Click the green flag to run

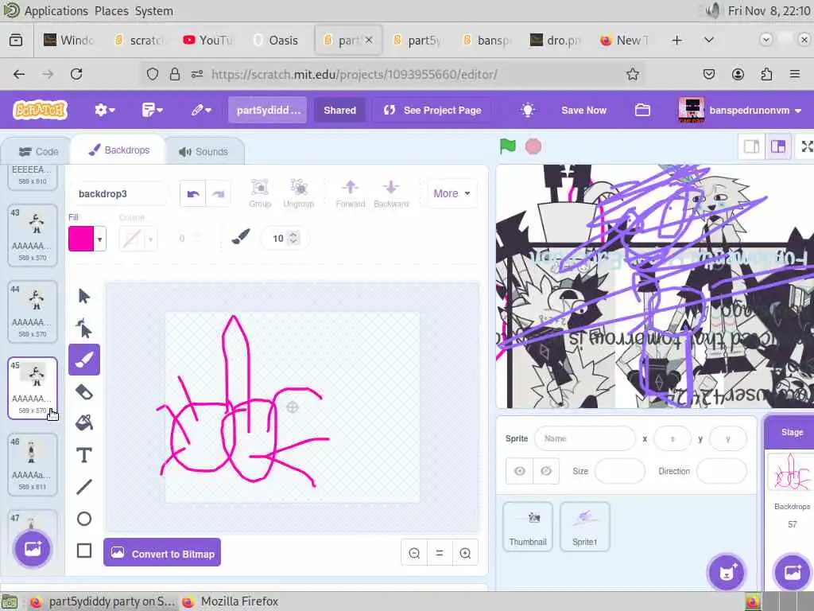508,146
